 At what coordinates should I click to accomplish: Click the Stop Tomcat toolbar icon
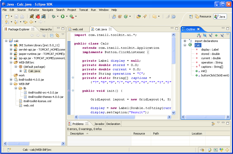pyautogui.click(x=38, y=16)
